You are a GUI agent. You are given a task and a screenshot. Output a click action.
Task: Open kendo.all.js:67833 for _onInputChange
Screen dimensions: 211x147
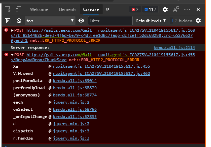point(75,117)
